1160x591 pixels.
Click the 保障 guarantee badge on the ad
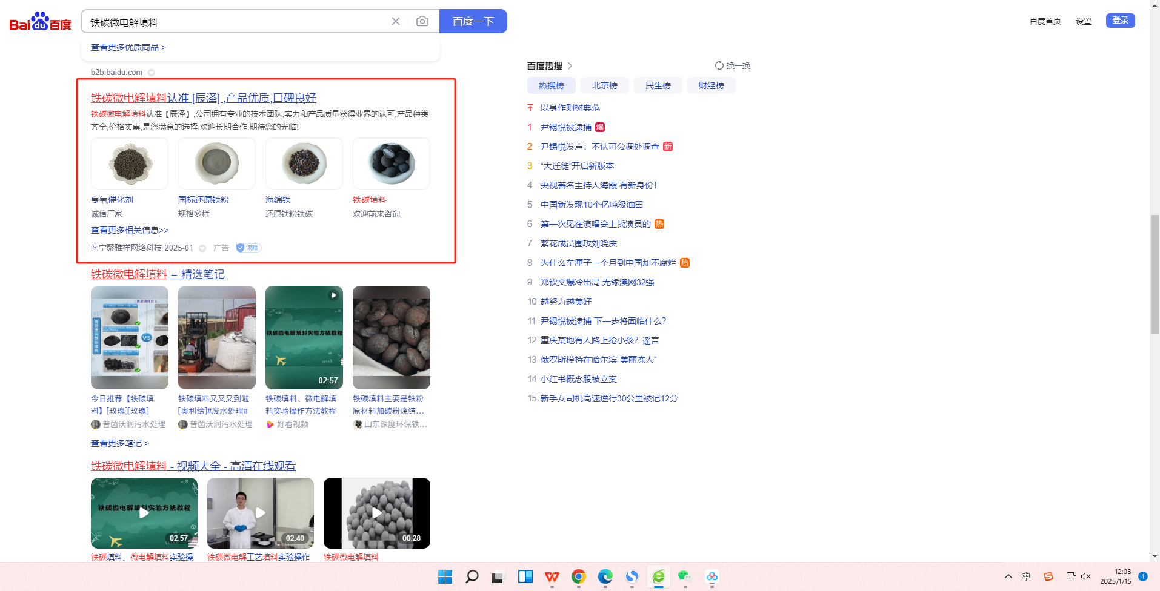(248, 248)
